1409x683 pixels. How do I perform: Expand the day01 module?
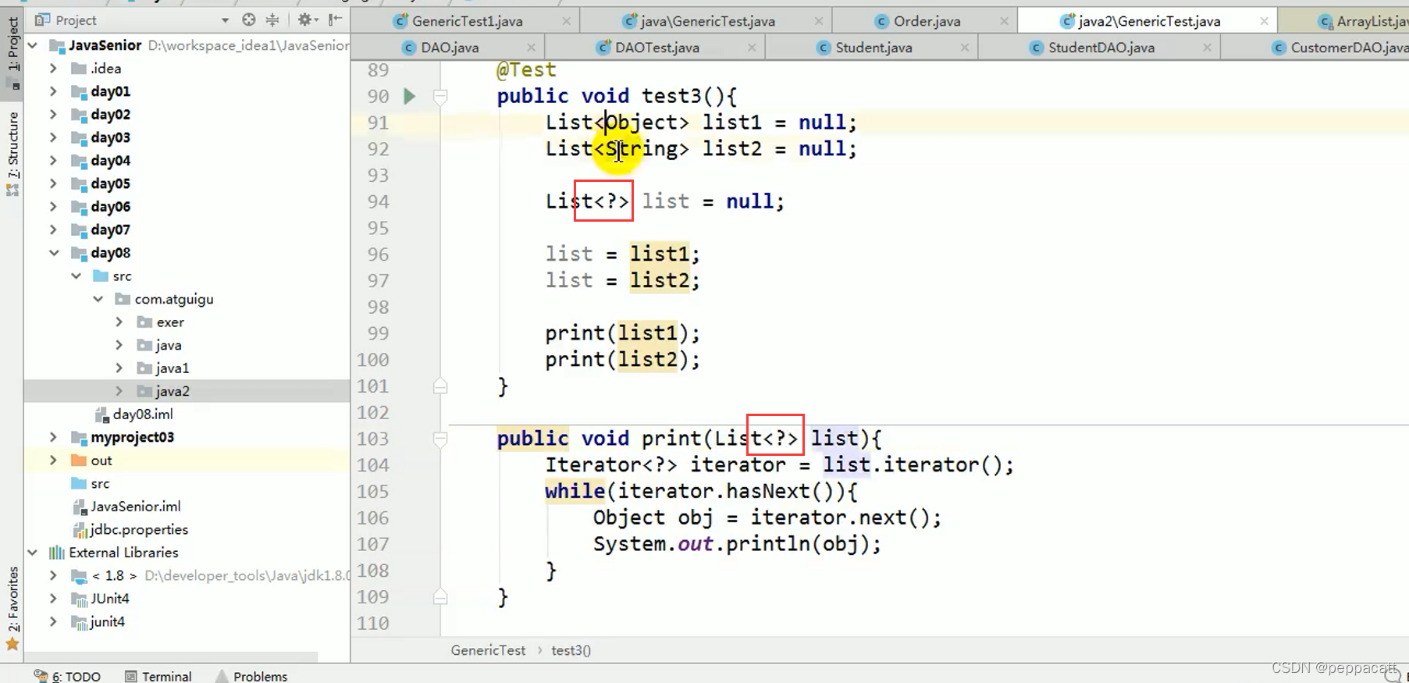(53, 91)
